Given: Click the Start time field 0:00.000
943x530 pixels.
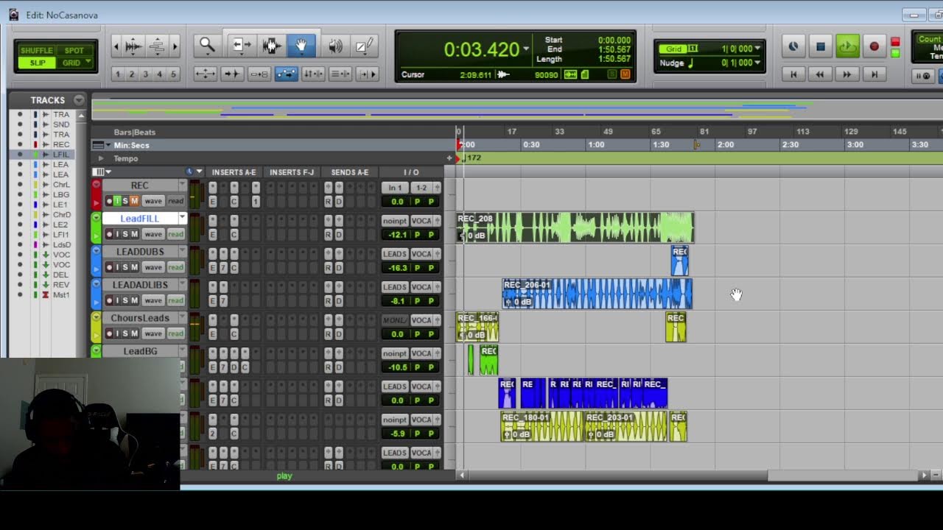Looking at the screenshot, I should click(614, 40).
